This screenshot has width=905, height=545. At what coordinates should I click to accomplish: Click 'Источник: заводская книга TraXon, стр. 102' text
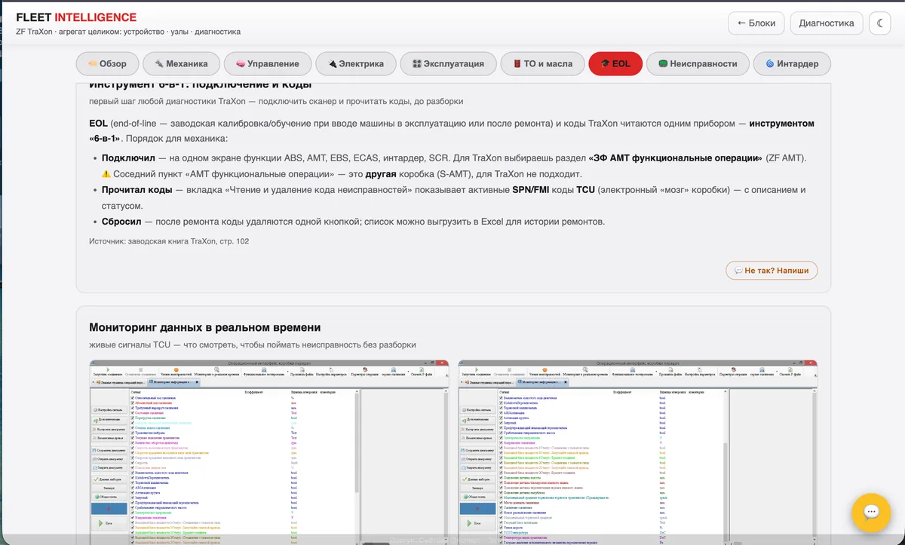tap(169, 241)
